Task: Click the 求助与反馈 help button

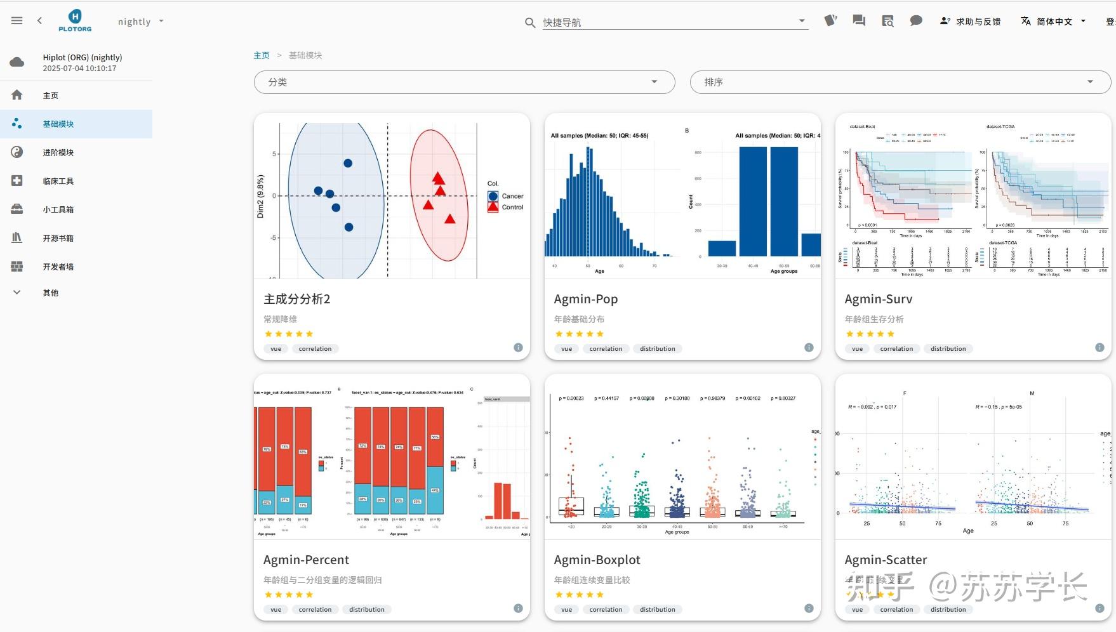Action: coord(971,22)
